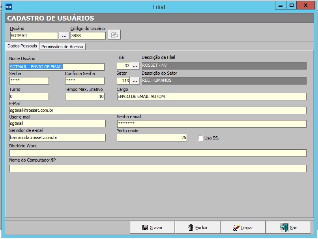318x239 pixels.
Task: Open the Filial lookup ellipsis button
Action: tap(135, 66)
